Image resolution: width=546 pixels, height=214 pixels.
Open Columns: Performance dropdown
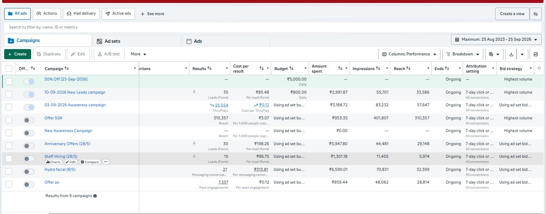pyautogui.click(x=409, y=54)
